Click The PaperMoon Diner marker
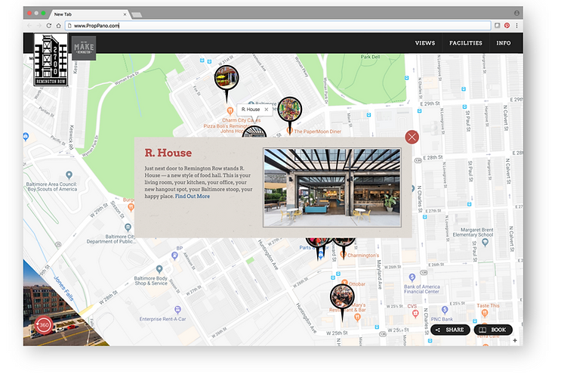 [290, 131]
